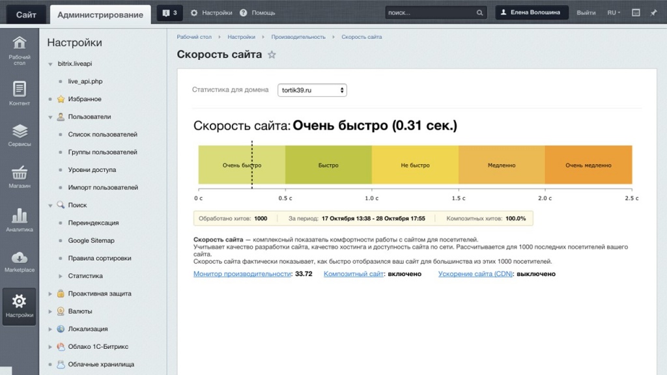This screenshot has width=667, height=375.
Task: Click the Пользователи person icon in tree
Action: tap(61, 117)
